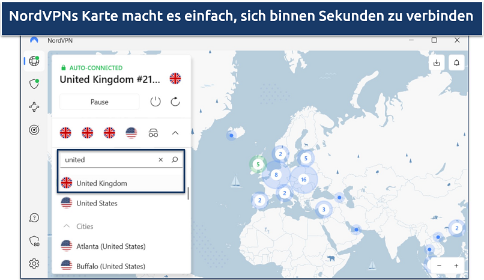Screen dimensions: 484x280
Task: Click the server cluster labeled 16 on map
Action: (303, 179)
